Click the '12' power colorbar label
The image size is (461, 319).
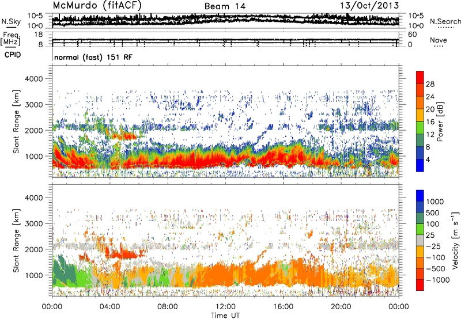click(430, 135)
